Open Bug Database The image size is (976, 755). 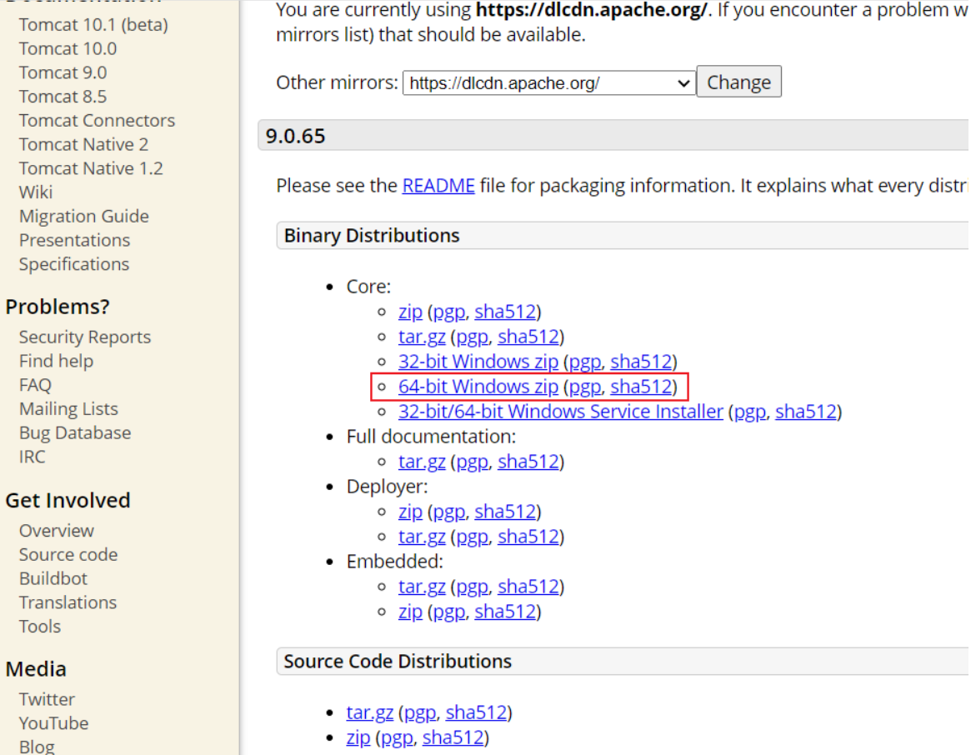click(75, 432)
